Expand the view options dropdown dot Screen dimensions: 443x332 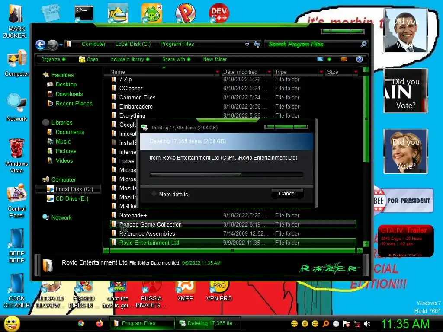pos(329,59)
